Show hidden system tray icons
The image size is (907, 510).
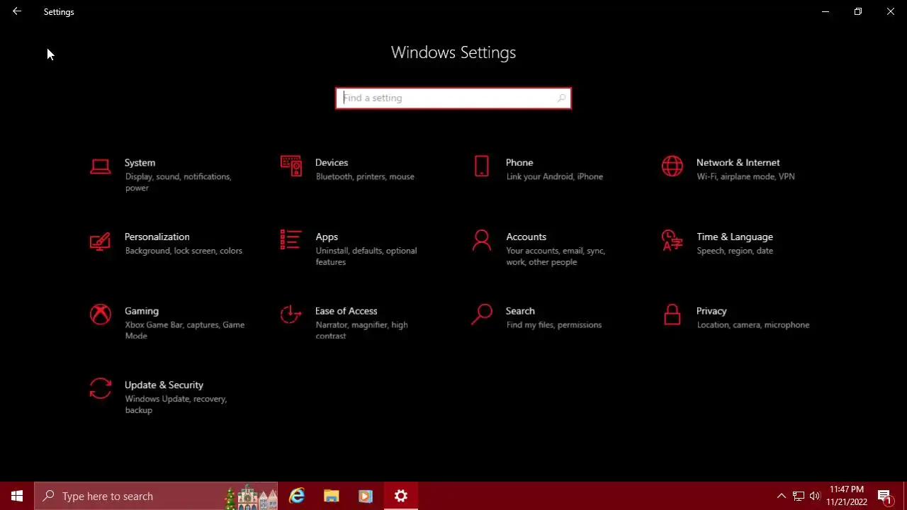pyautogui.click(x=782, y=496)
